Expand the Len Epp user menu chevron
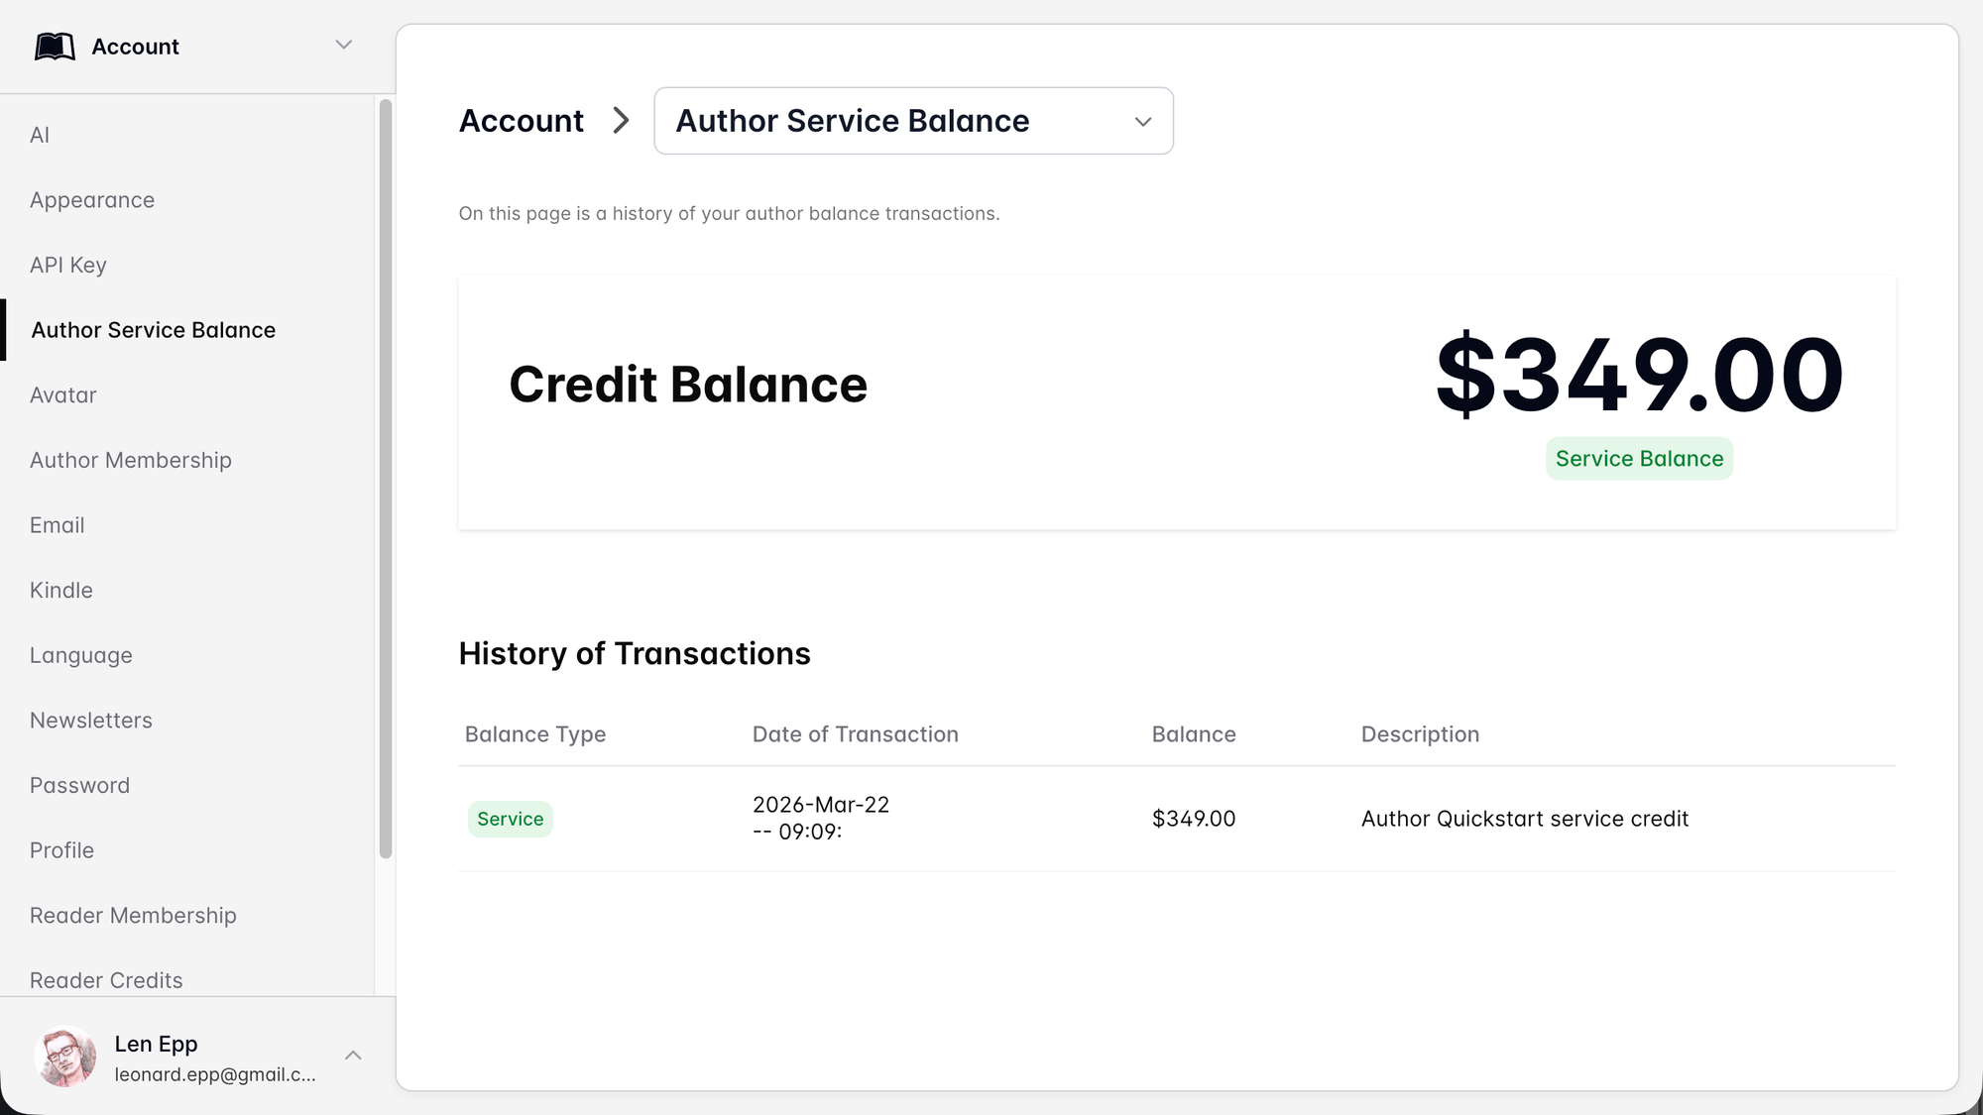 pyautogui.click(x=353, y=1056)
